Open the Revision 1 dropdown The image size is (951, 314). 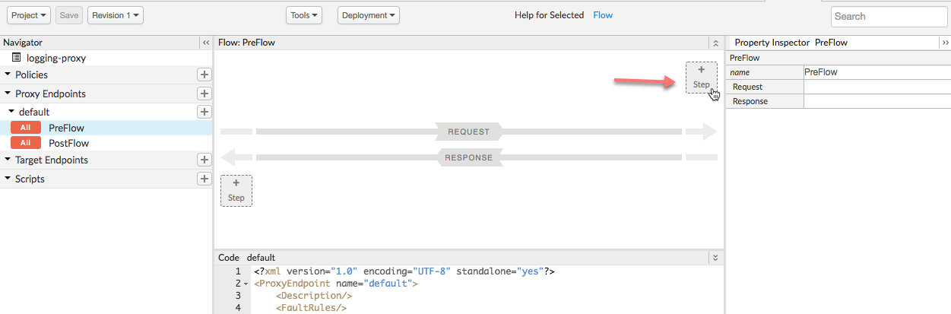click(116, 15)
